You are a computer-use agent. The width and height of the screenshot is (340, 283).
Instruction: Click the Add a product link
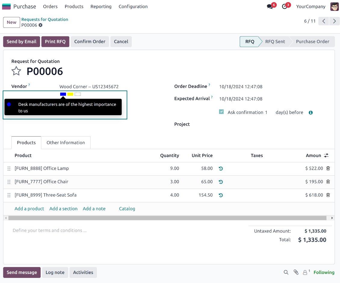(x=29, y=208)
